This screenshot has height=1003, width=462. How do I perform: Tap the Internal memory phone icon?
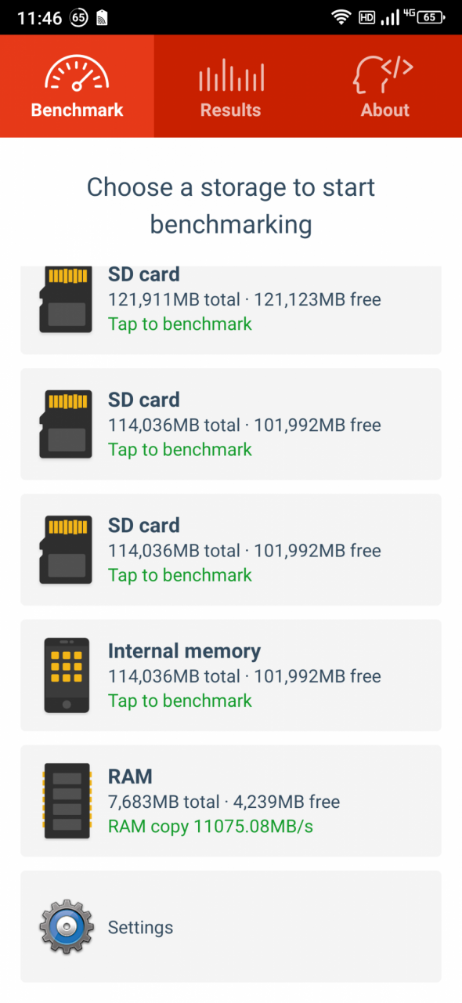67,675
